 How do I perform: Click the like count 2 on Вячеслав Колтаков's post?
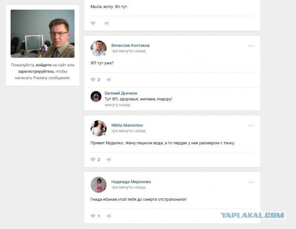coord(99,80)
